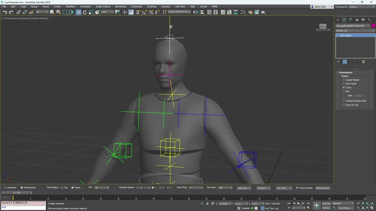This screenshot has height=211, width=376.
Task: Select 1/4 playback speed radio
Action: pos(137,188)
